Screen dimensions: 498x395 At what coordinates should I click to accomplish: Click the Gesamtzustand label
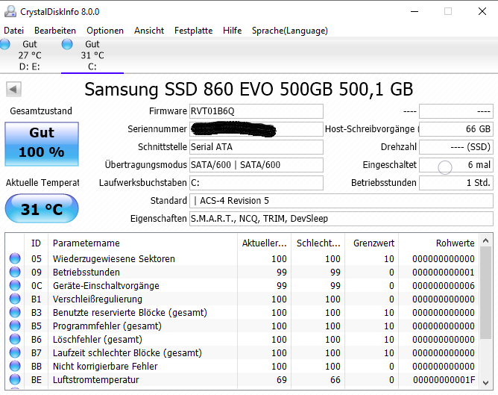click(x=41, y=111)
